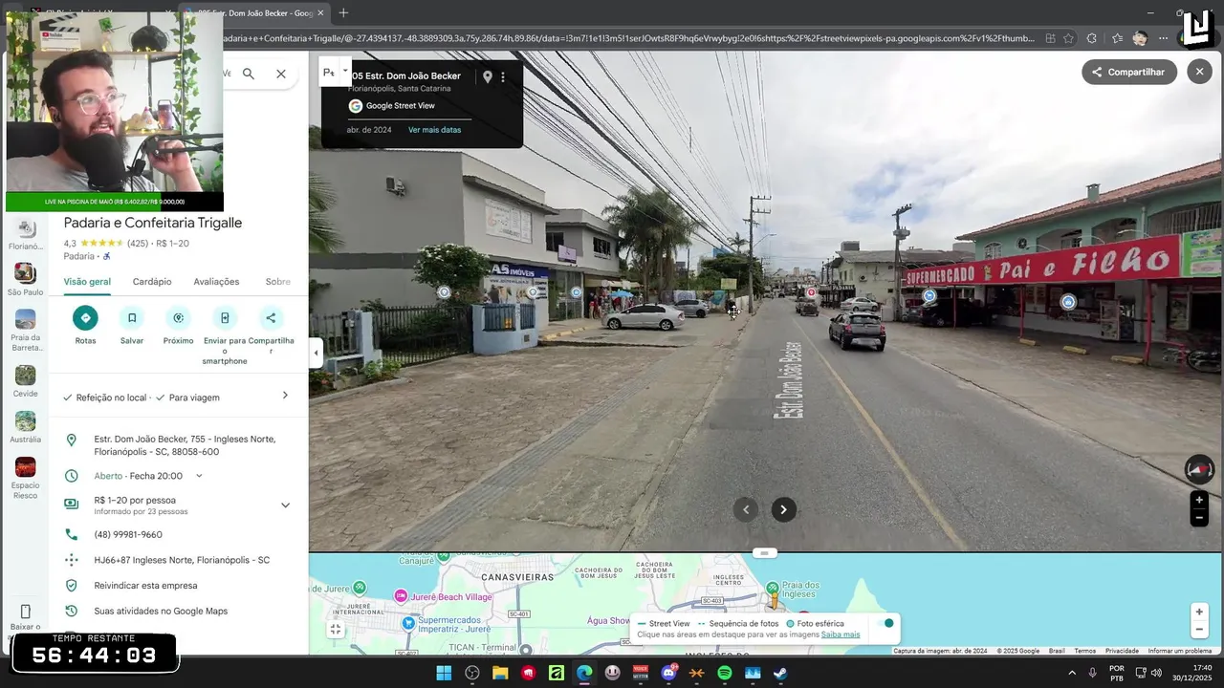Click the Rotas directions icon

pos(85,318)
